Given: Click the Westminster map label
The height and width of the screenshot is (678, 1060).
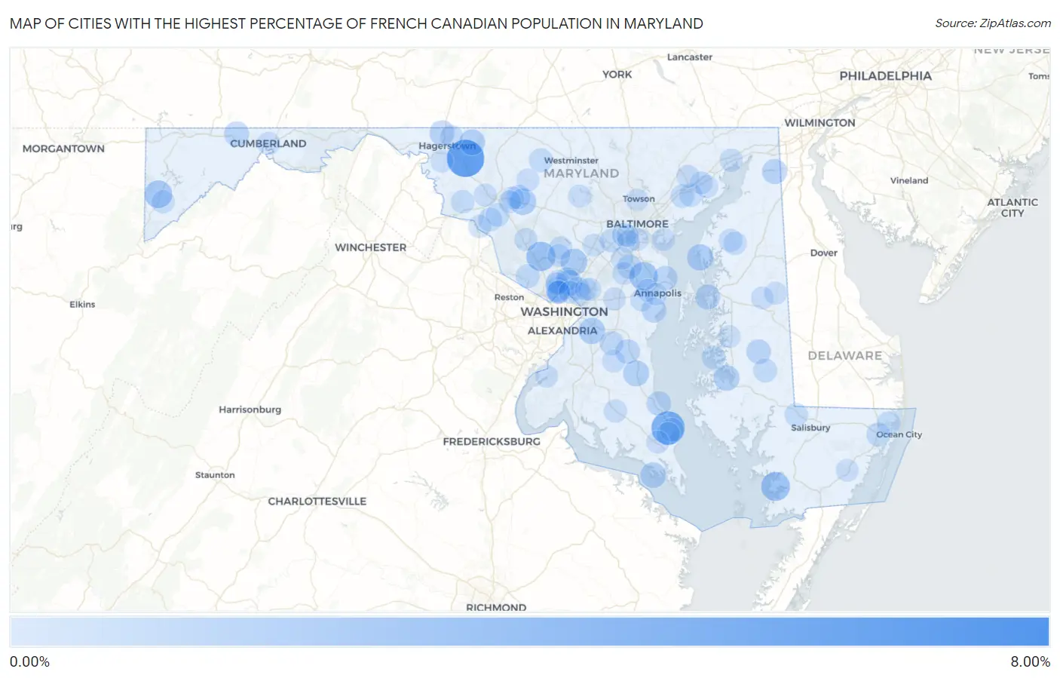Looking at the screenshot, I should pyautogui.click(x=571, y=161).
